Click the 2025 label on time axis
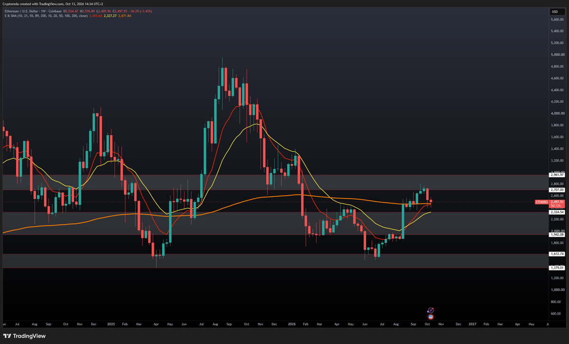 click(111, 324)
